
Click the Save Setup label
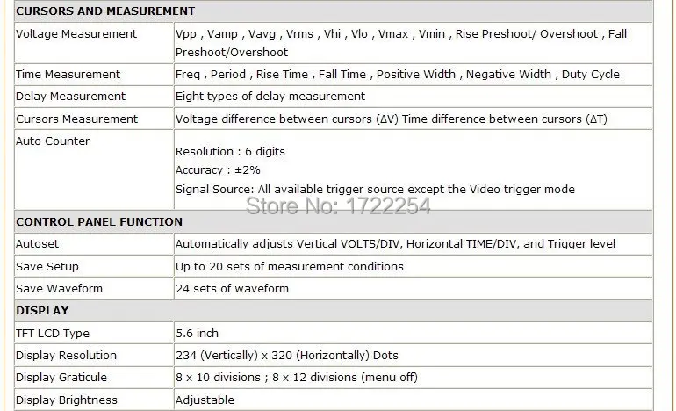pyautogui.click(x=47, y=266)
